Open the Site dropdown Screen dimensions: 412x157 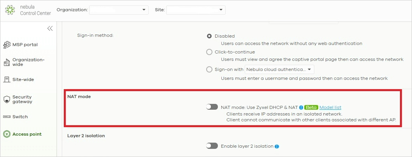pyautogui.click(x=196, y=10)
